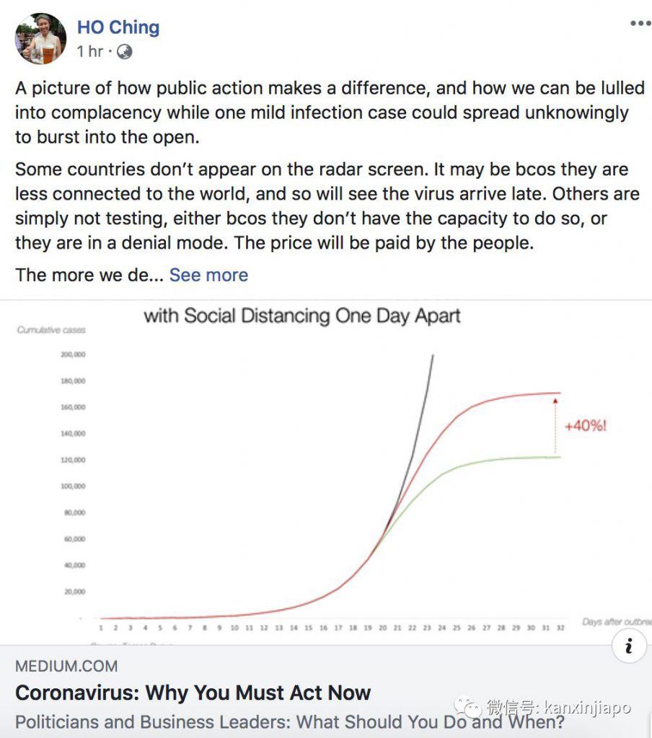The width and height of the screenshot is (652, 738).
Task: Click the MEDIUM.COM source label
Action: pyautogui.click(x=66, y=666)
